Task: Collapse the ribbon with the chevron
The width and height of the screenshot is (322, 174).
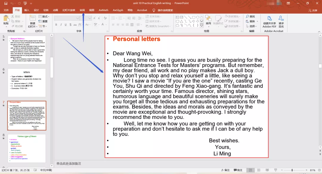Action: (x=319, y=31)
